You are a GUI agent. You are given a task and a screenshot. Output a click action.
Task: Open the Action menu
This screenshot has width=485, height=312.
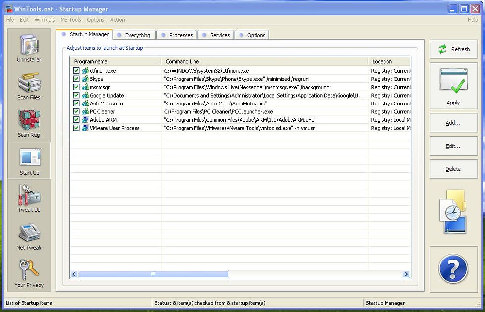pyautogui.click(x=118, y=20)
